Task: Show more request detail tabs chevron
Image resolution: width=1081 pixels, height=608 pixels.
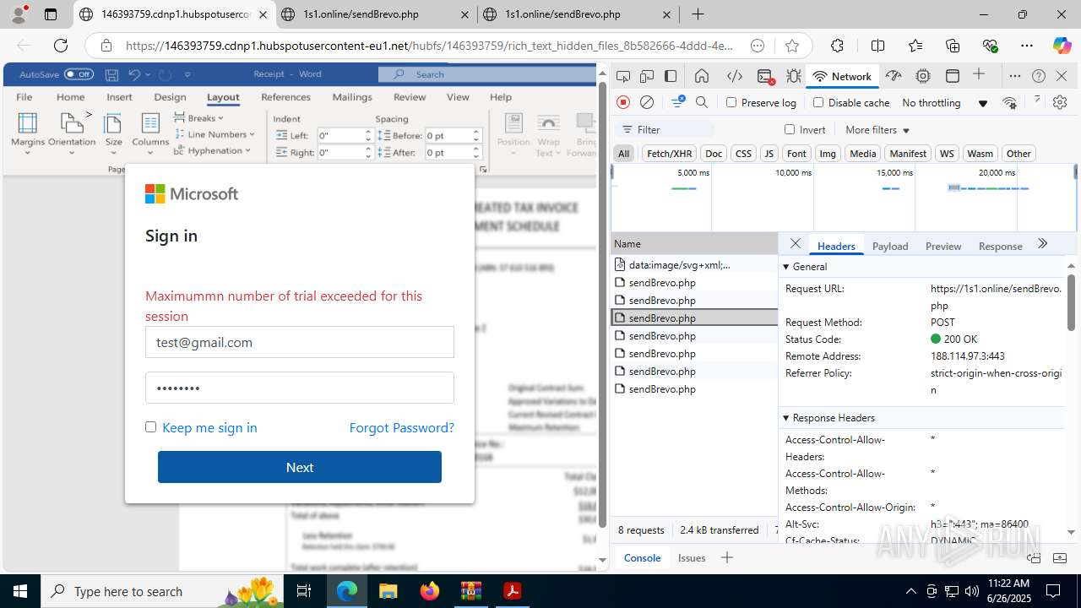Action: point(1043,244)
